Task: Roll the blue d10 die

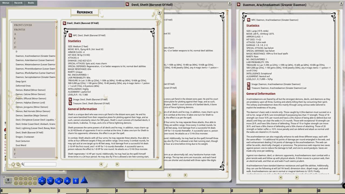Action: [58, 181]
